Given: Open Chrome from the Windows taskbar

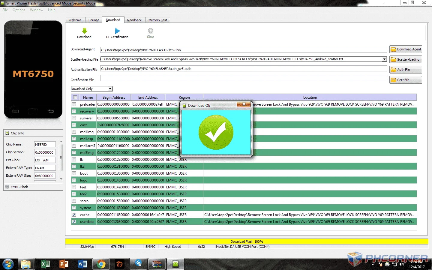Looking at the screenshot, I should (101, 264).
